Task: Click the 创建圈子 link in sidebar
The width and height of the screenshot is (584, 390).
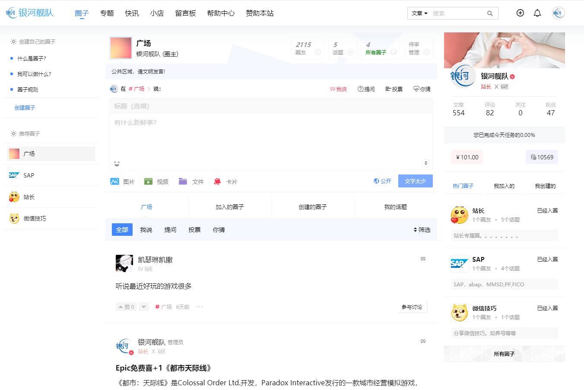Action: point(25,108)
